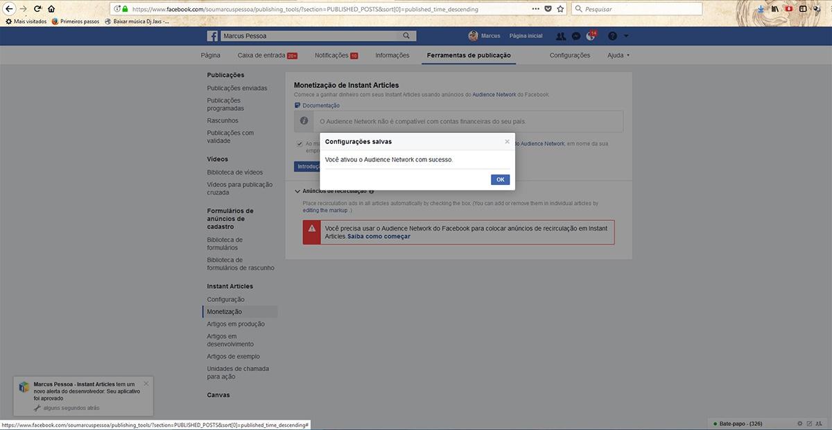This screenshot has height=430, width=832.
Task: Click Marcus profile picture in top bar
Action: [x=473, y=36]
